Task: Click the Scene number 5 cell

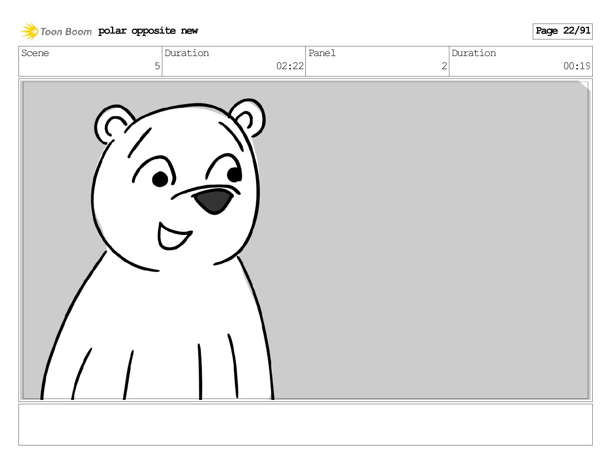Action: 90,61
